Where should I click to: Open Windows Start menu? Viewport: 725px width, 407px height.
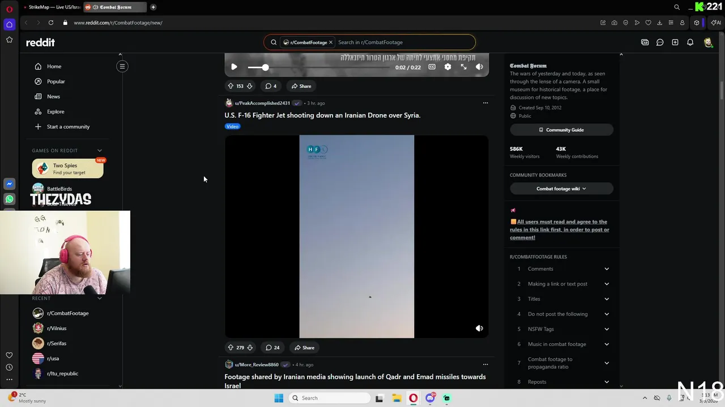(x=279, y=398)
